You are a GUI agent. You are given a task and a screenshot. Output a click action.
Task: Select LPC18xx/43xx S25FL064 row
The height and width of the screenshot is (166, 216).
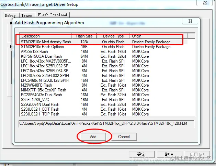(103, 71)
